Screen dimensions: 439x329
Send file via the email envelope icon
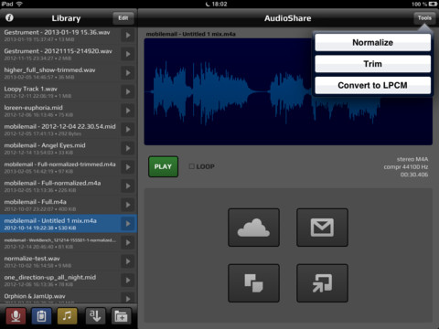click(322, 228)
